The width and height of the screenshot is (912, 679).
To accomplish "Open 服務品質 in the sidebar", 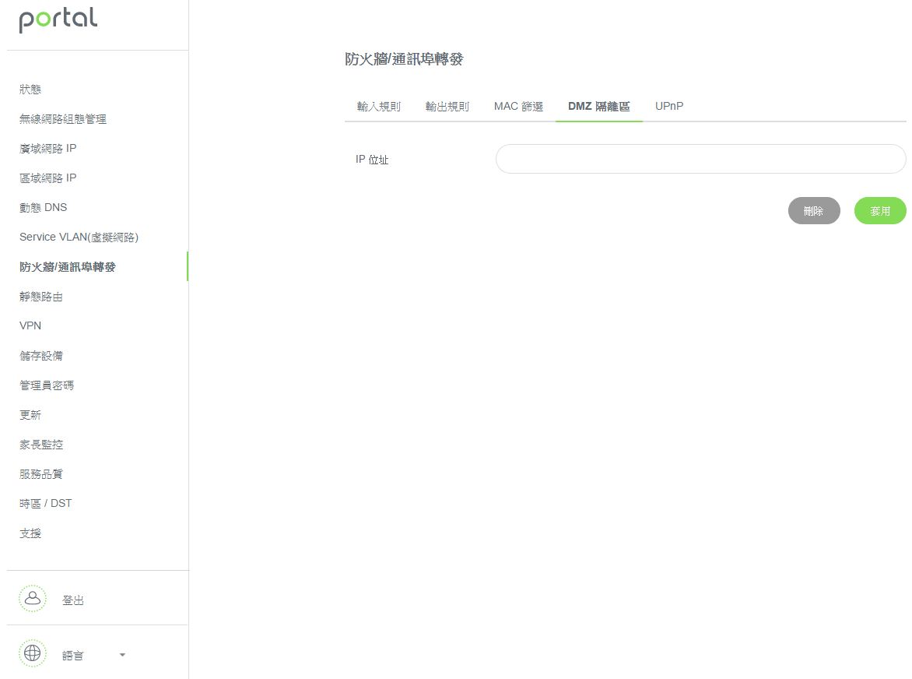I will coord(40,474).
